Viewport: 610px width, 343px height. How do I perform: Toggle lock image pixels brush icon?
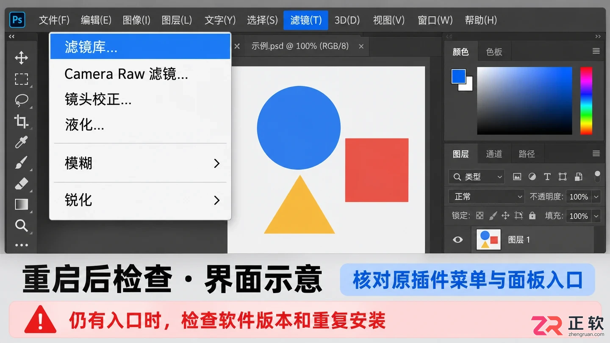(493, 216)
